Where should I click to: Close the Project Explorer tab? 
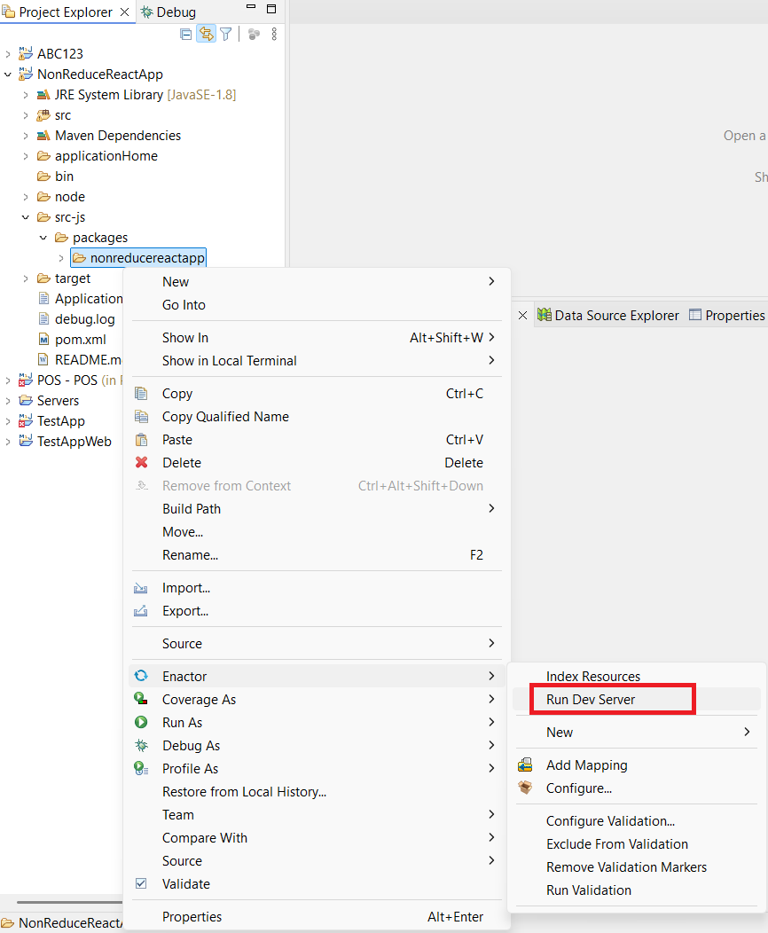[x=125, y=12]
